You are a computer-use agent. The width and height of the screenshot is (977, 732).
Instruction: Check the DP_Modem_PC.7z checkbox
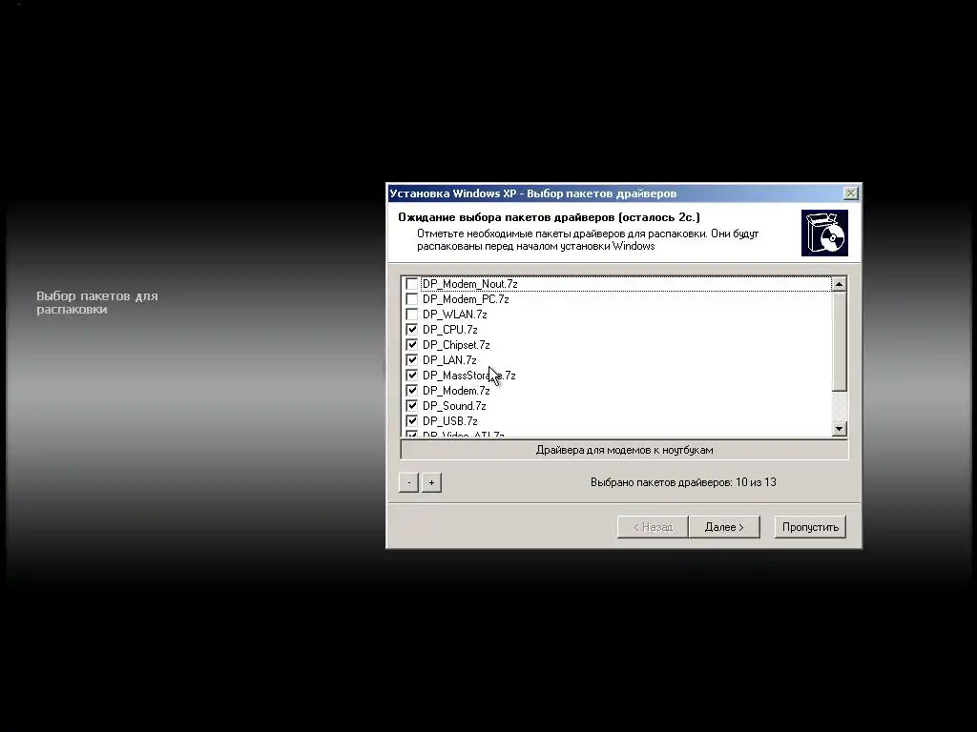[x=411, y=299]
